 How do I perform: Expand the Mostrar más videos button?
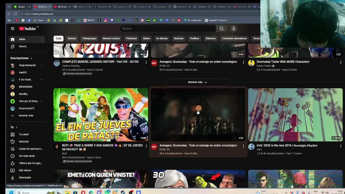pyautogui.click(x=198, y=82)
